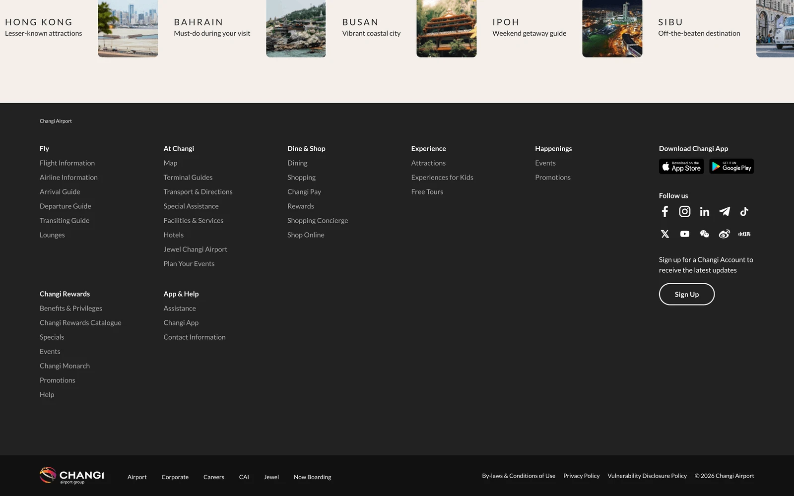The image size is (794, 496).
Task: Select Airport in bottom navigation
Action: (137, 477)
